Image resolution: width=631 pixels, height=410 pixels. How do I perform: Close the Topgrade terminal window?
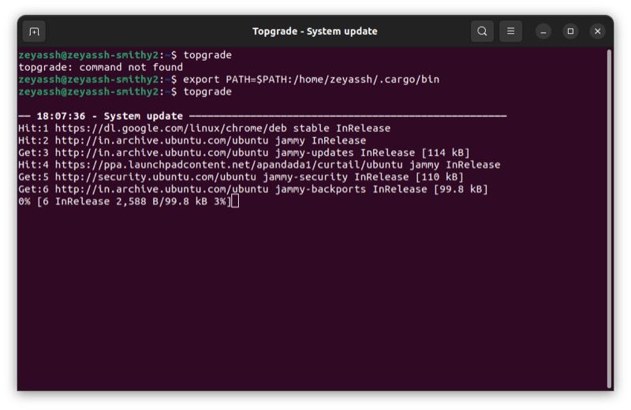tap(597, 32)
